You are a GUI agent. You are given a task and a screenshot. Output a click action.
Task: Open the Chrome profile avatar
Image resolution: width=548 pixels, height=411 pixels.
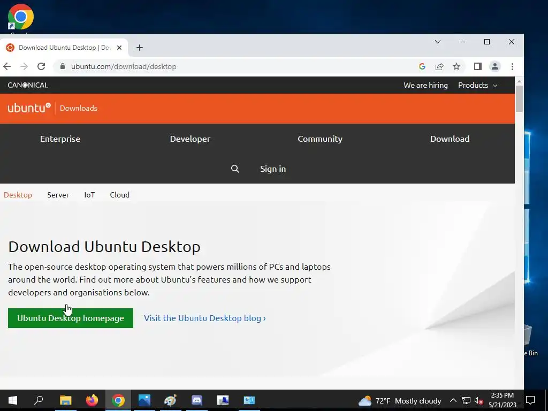(495, 66)
